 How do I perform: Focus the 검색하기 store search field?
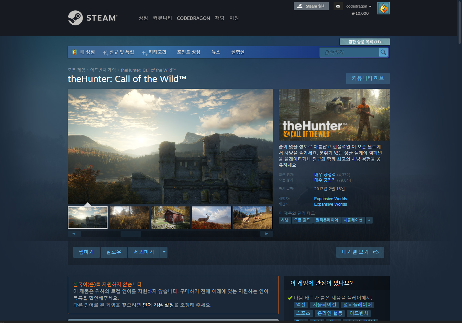click(349, 52)
